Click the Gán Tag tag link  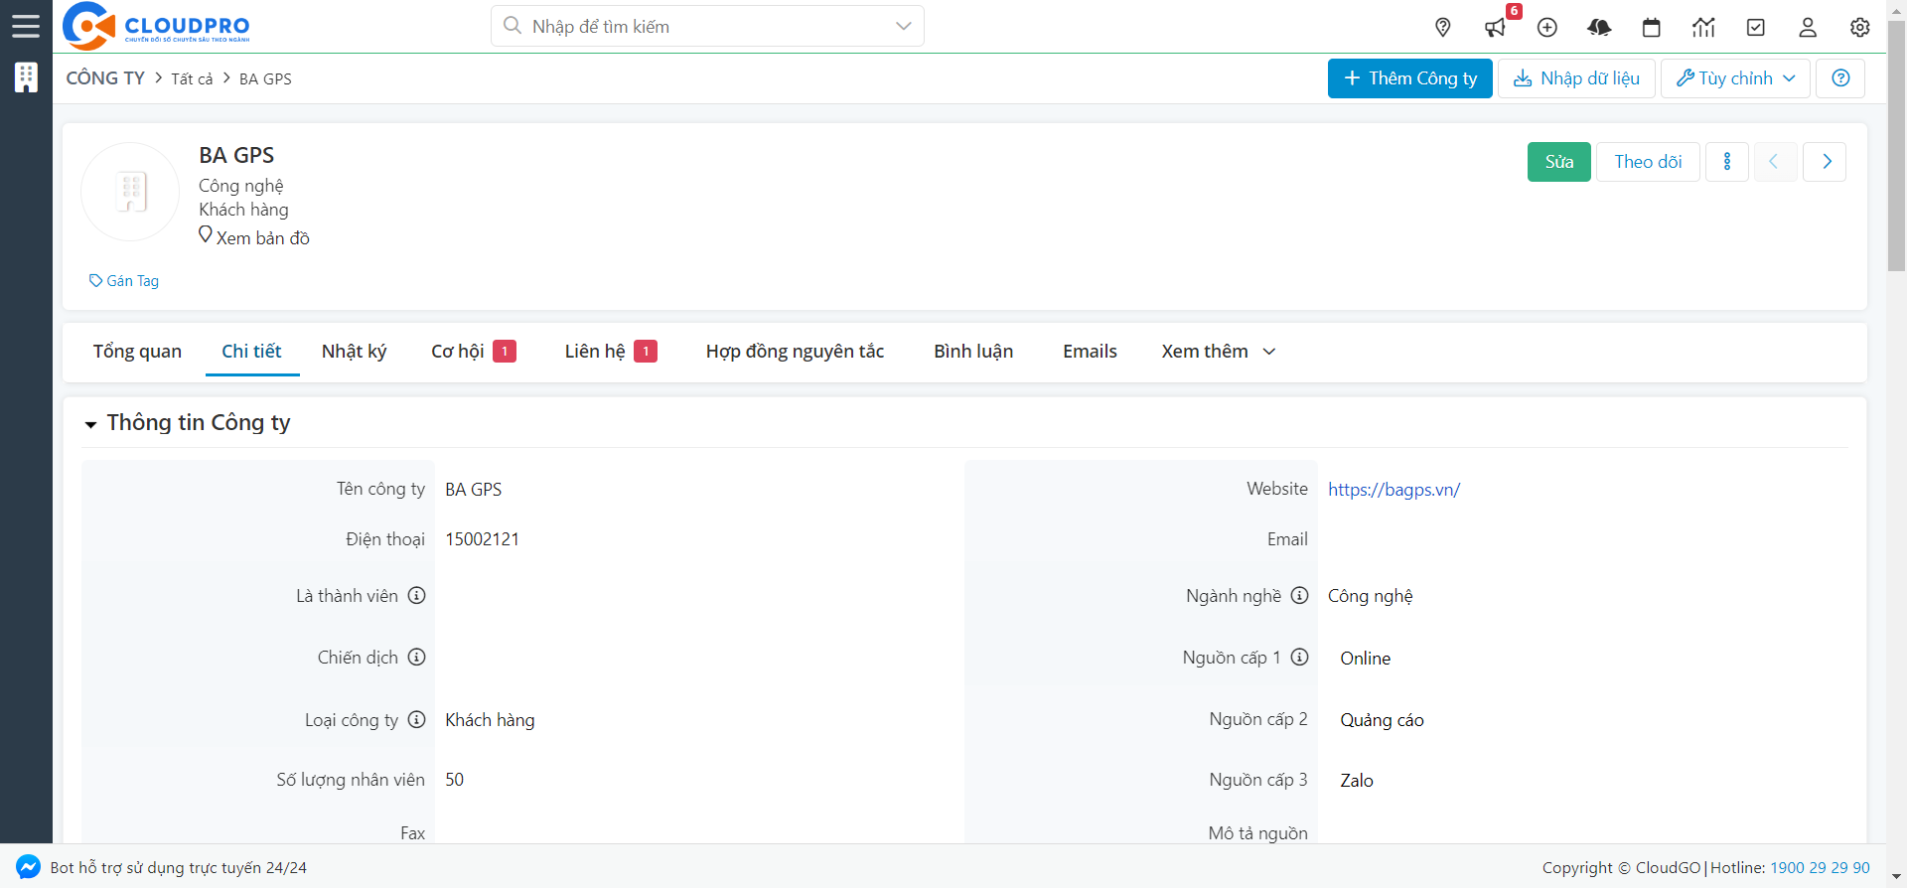(124, 281)
